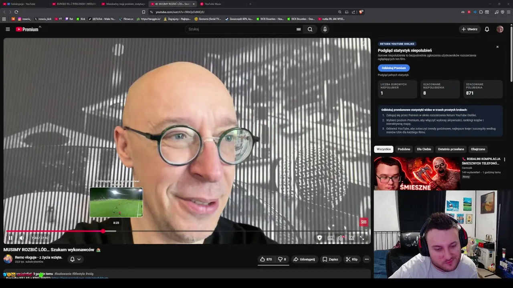Switch to Subskrypcje - YouTube browser tab

point(25,4)
